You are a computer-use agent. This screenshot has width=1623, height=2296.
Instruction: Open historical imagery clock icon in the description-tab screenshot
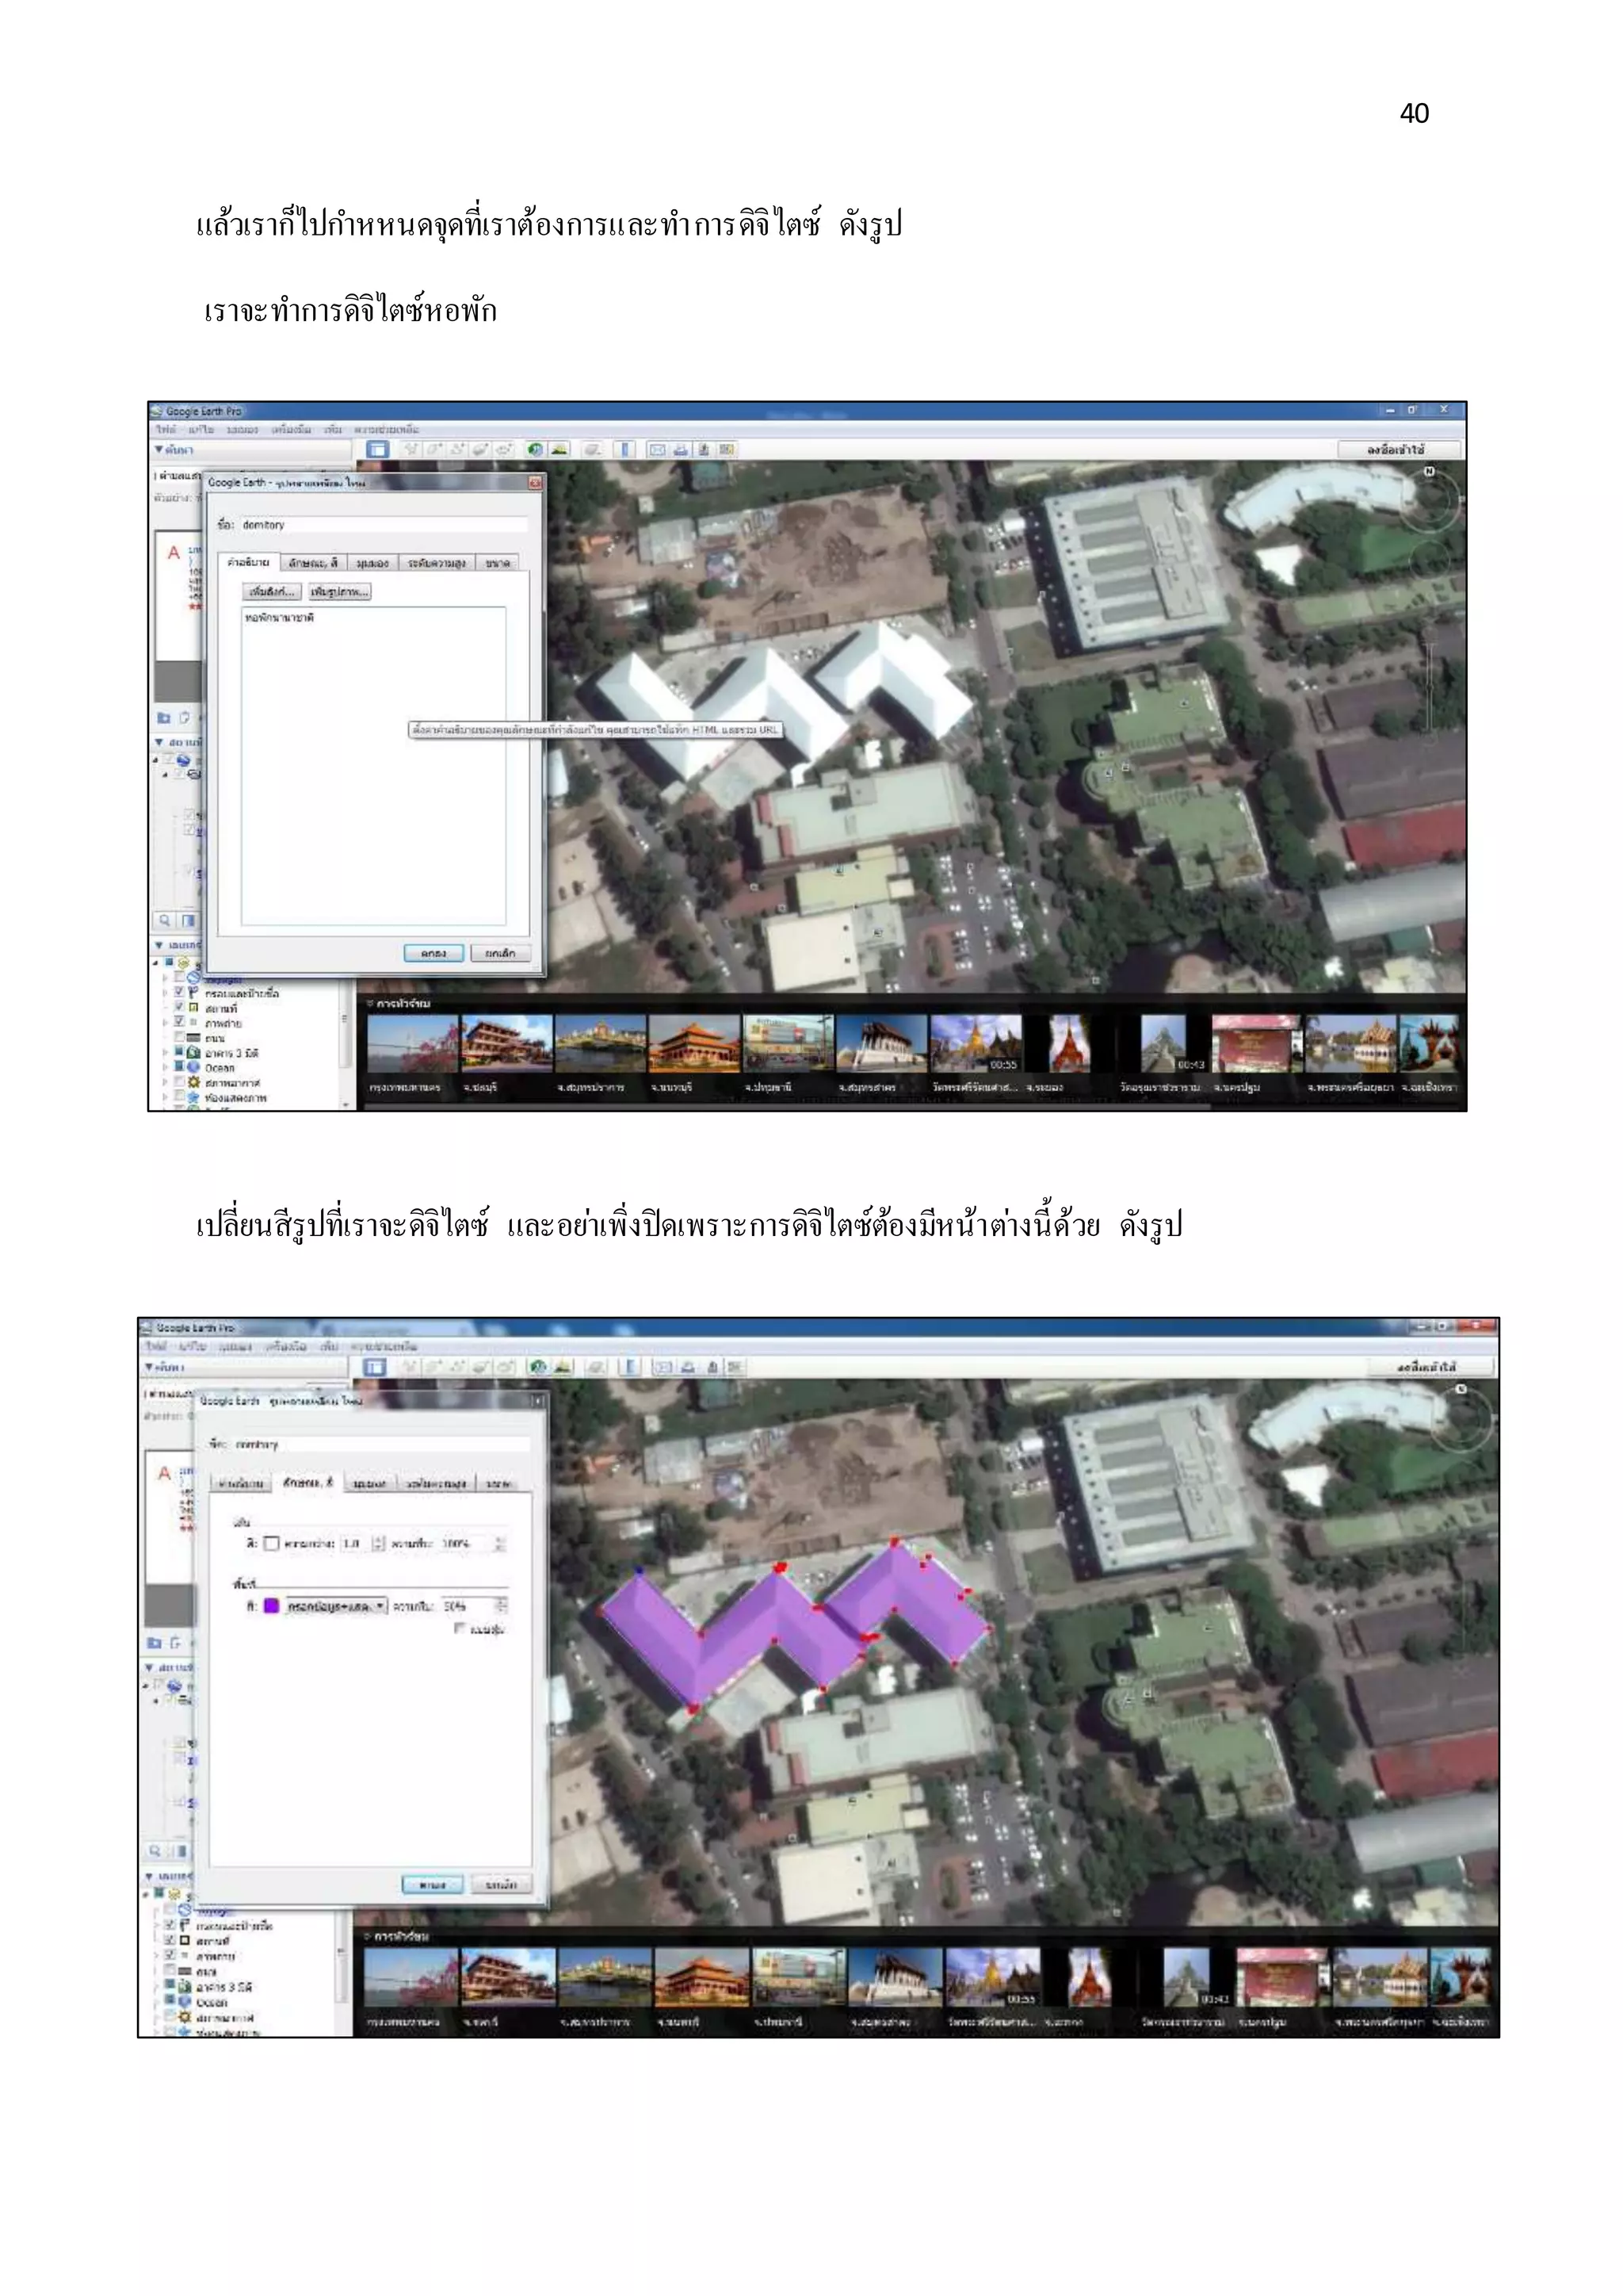click(536, 450)
